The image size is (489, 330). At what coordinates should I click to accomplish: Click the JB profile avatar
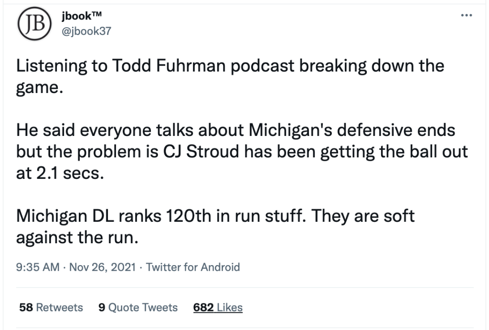tap(34, 23)
